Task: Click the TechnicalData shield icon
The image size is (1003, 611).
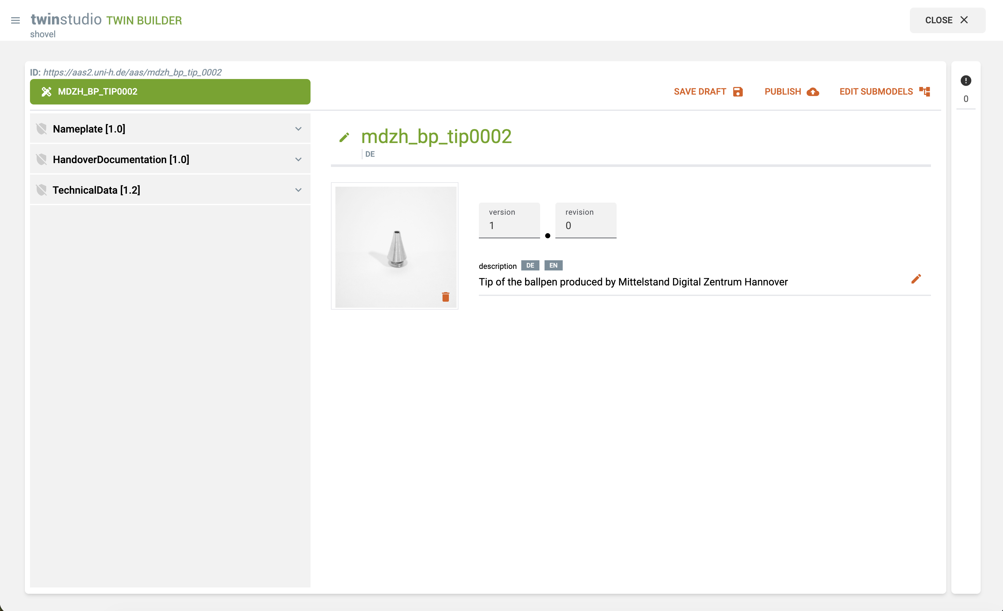Action: [x=41, y=190]
